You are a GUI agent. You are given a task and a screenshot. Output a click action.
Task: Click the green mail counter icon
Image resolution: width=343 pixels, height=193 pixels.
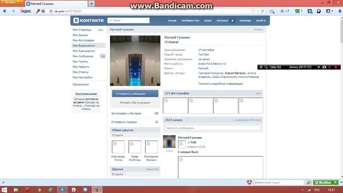299,11
